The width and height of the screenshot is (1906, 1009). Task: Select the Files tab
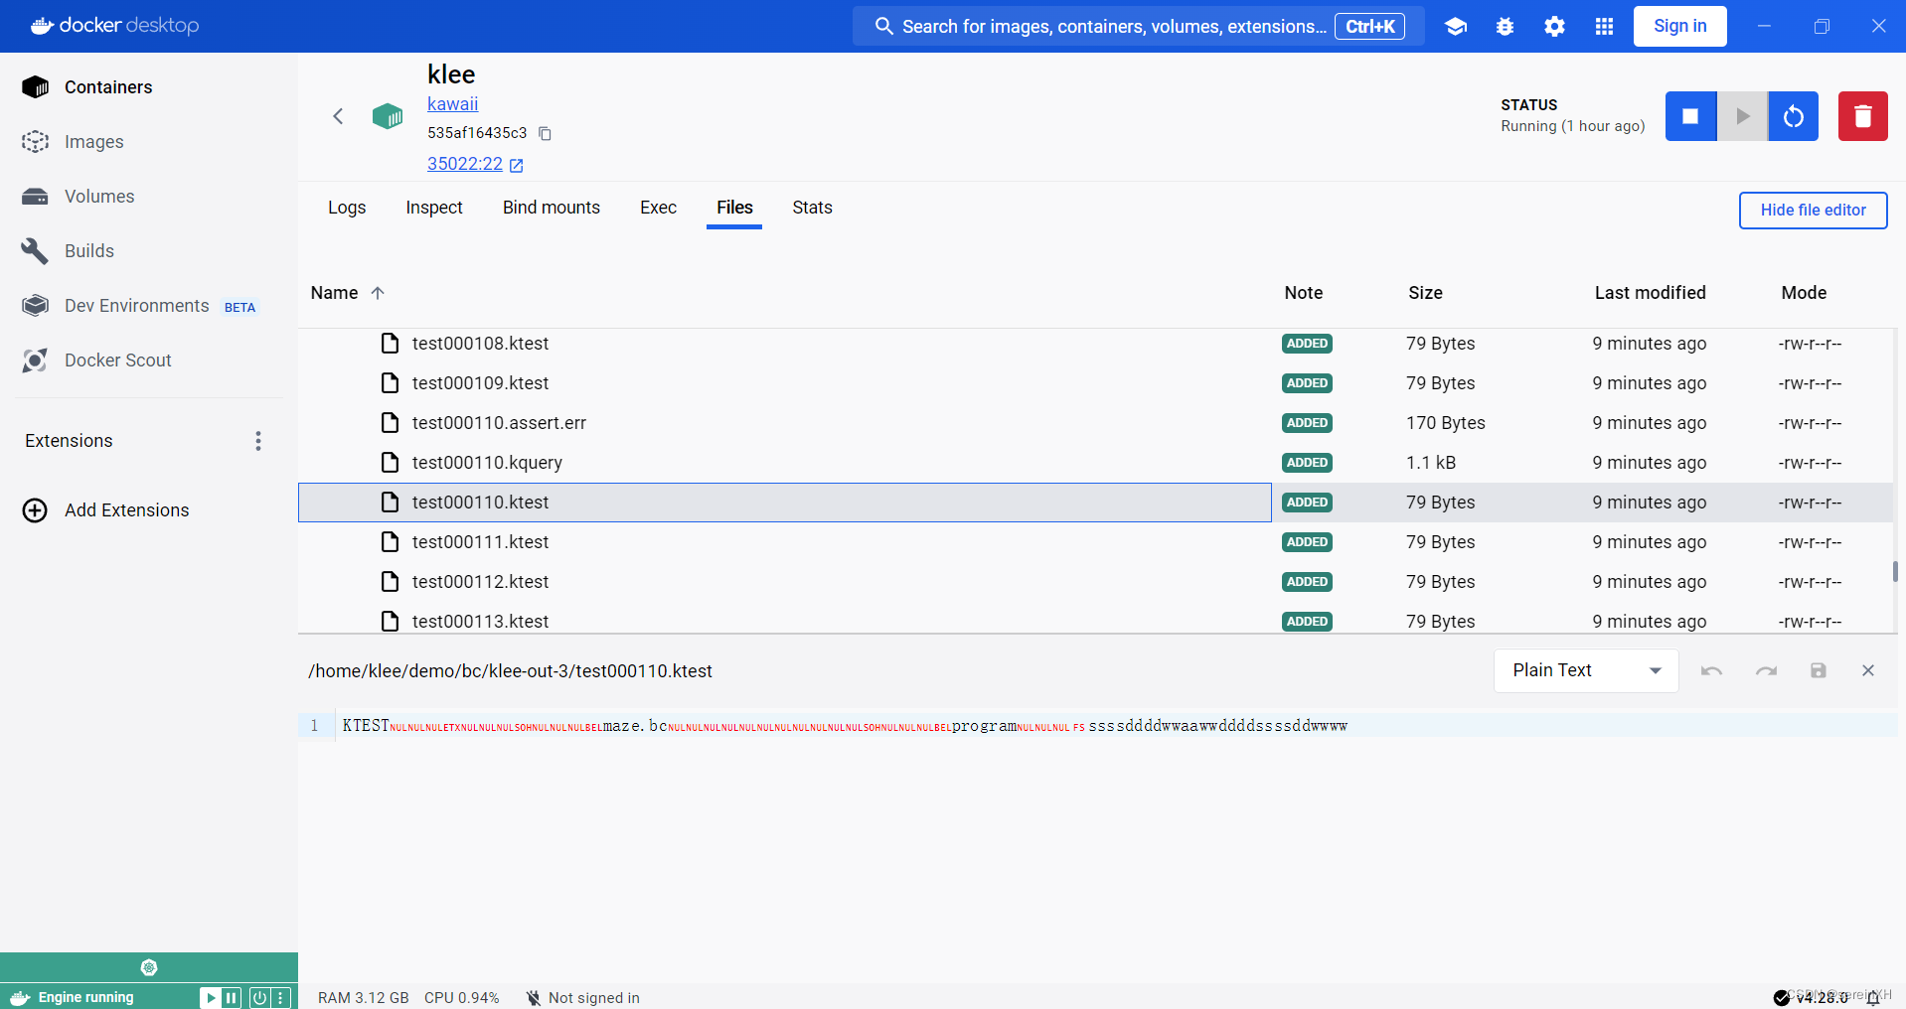(x=734, y=208)
